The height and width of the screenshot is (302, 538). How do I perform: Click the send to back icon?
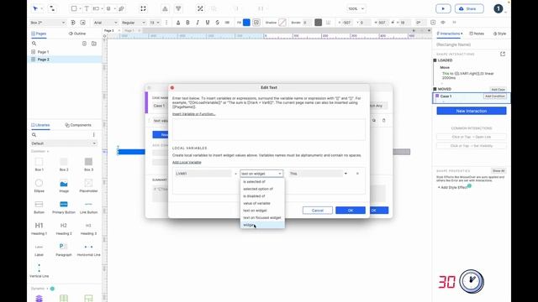[x=178, y=8]
